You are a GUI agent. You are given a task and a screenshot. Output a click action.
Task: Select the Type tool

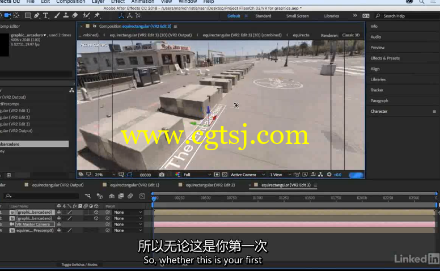point(46,15)
